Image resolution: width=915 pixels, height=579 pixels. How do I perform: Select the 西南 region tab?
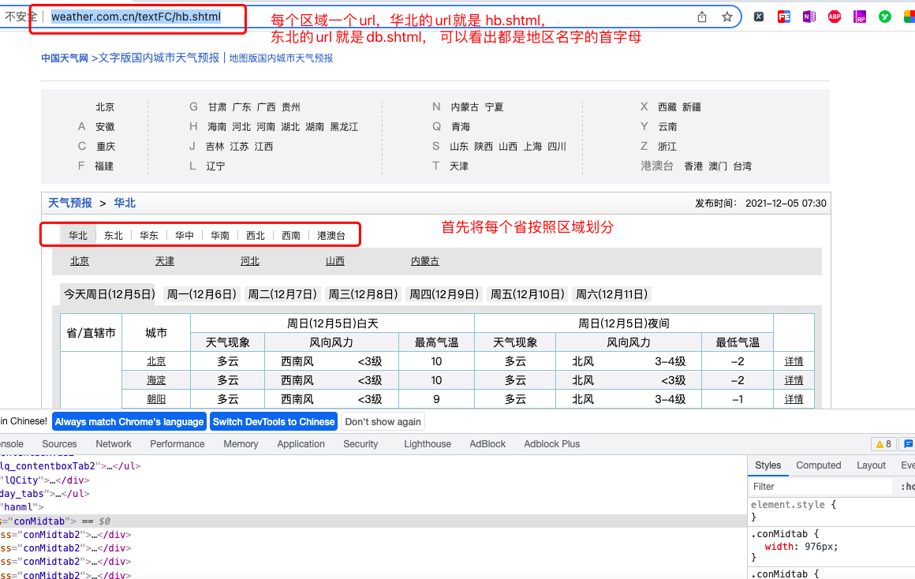point(291,236)
